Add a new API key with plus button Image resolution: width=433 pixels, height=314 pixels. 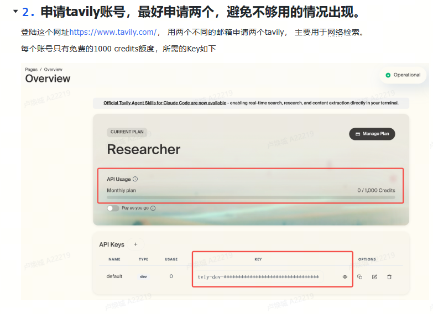point(135,244)
